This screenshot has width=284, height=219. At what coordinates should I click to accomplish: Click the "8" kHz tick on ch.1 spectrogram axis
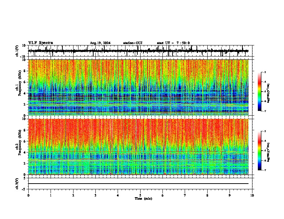point(25,71)
